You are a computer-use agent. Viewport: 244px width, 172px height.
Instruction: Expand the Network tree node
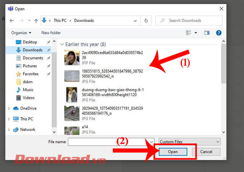pos(9,130)
